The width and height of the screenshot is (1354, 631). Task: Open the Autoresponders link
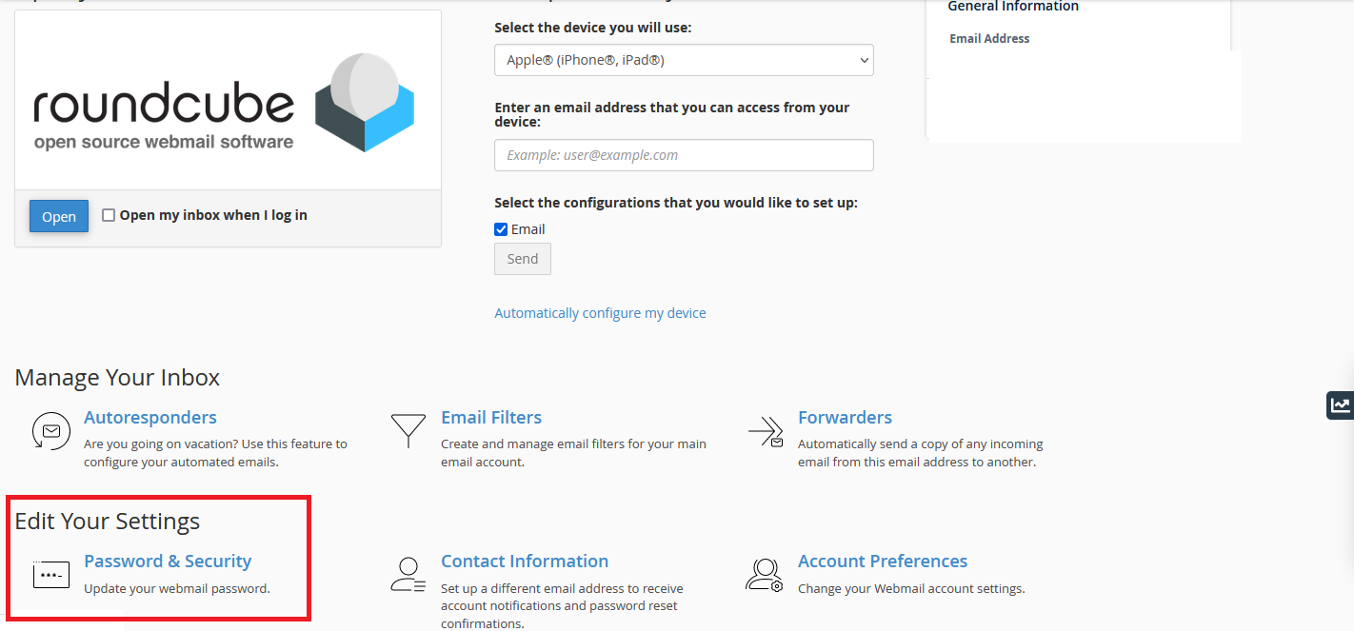[x=149, y=417]
